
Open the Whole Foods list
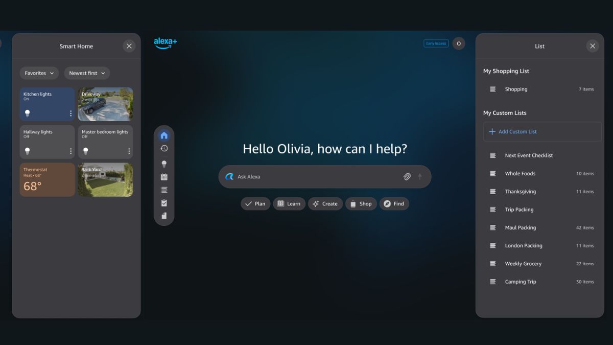(x=542, y=173)
